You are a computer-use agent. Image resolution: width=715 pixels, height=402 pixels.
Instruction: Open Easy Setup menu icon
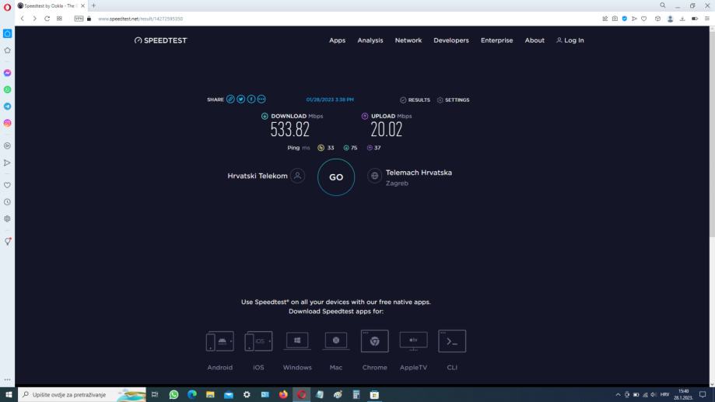coord(706,19)
